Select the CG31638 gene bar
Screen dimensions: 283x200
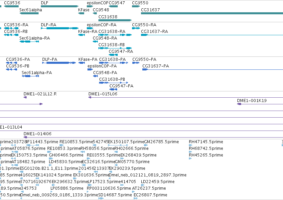(x=115, y=20)
